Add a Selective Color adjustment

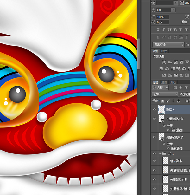(x=181, y=75)
